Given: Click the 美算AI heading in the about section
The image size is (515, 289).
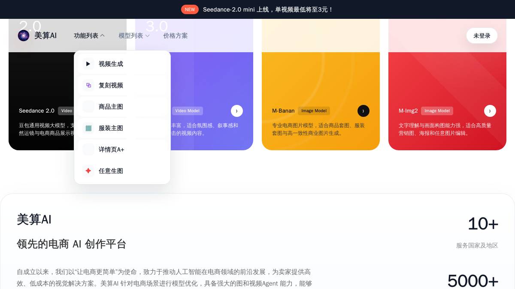Looking at the screenshot, I should [x=34, y=219].
